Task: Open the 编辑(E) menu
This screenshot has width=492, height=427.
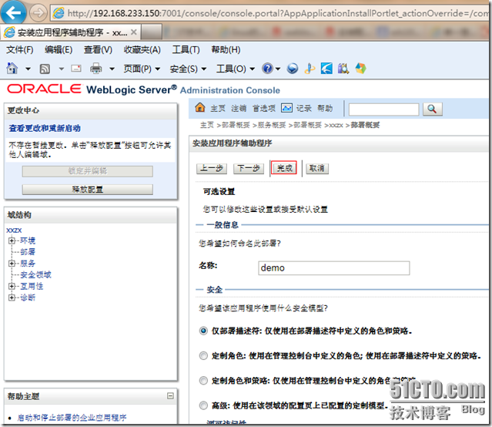Action: (x=59, y=49)
